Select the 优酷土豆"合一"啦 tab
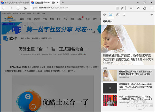155x112 pixels. coord(45,3)
